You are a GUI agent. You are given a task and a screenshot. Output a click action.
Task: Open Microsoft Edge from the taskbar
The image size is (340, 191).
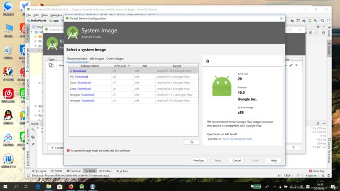click(38, 186)
